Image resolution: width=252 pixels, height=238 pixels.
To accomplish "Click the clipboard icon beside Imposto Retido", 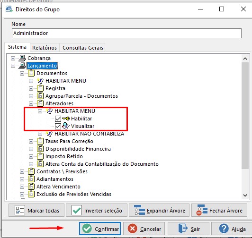I will (x=40, y=156).
